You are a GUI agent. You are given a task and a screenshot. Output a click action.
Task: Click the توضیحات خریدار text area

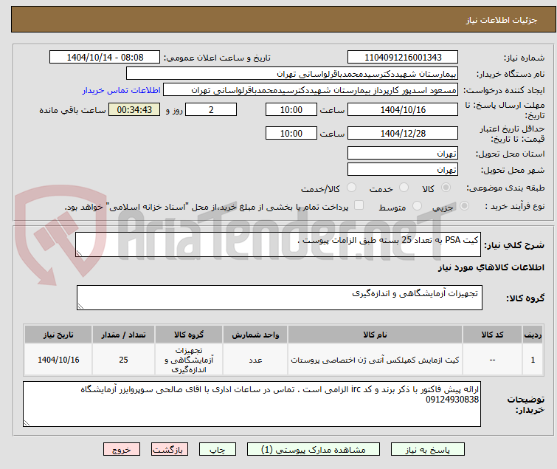coord(252,404)
